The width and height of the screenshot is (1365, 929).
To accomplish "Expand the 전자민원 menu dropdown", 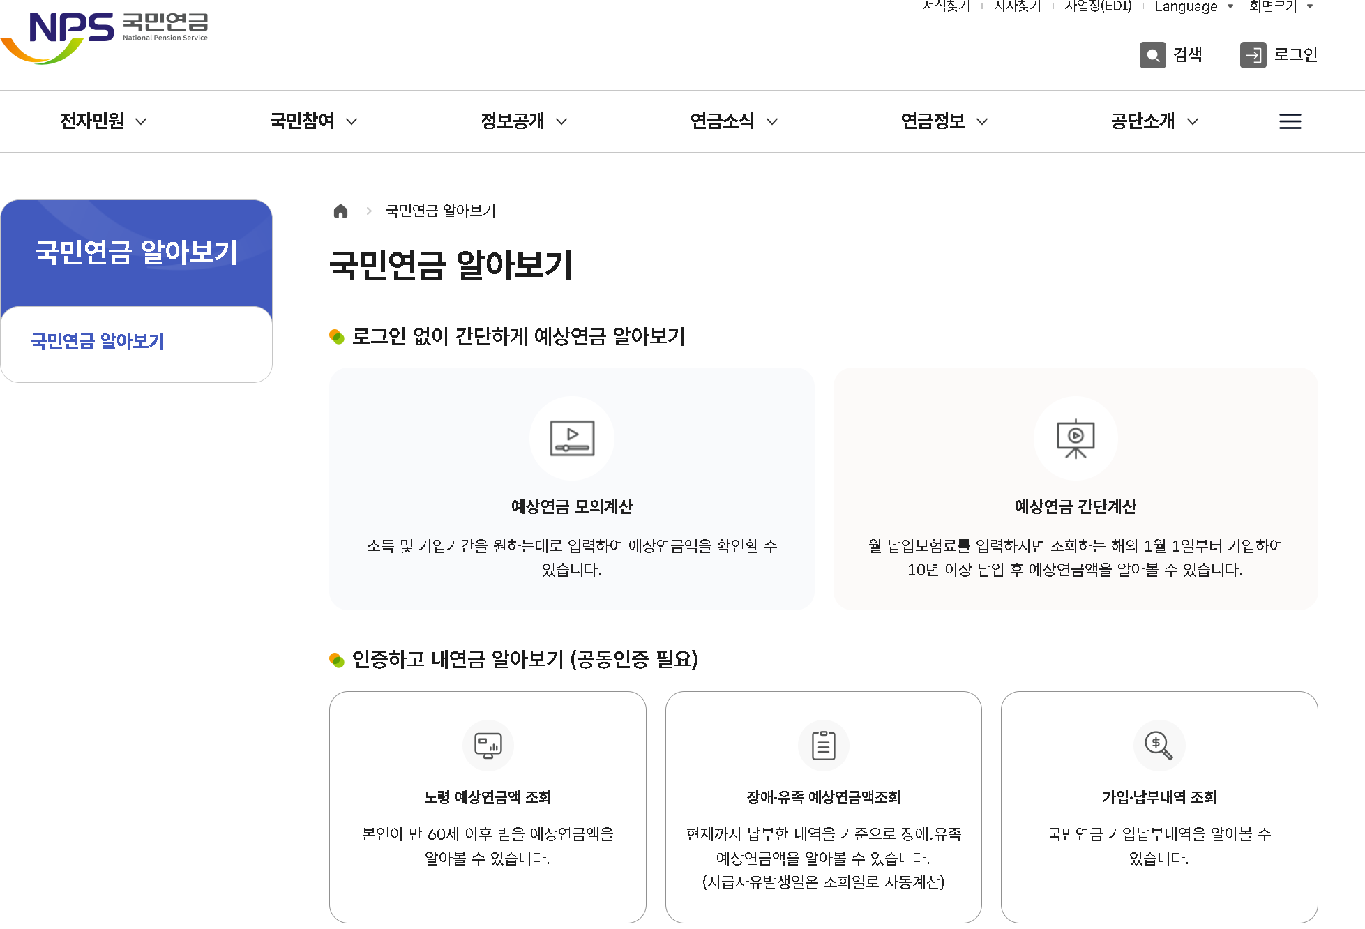I will 103,121.
